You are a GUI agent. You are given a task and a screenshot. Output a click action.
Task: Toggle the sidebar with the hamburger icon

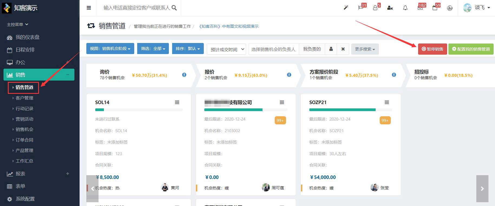pyautogui.click(x=89, y=8)
